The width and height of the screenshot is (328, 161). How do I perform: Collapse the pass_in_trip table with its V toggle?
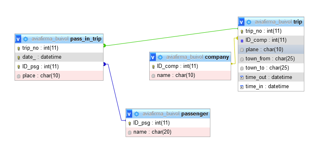point(18,39)
